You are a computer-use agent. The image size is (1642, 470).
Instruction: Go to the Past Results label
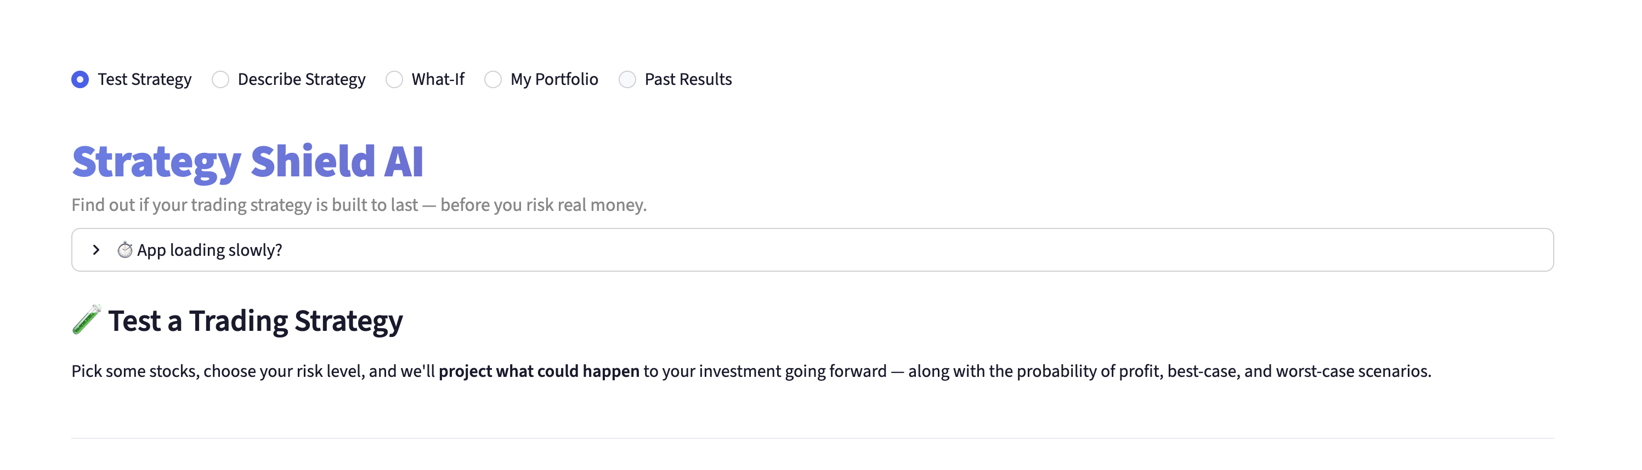pos(688,79)
